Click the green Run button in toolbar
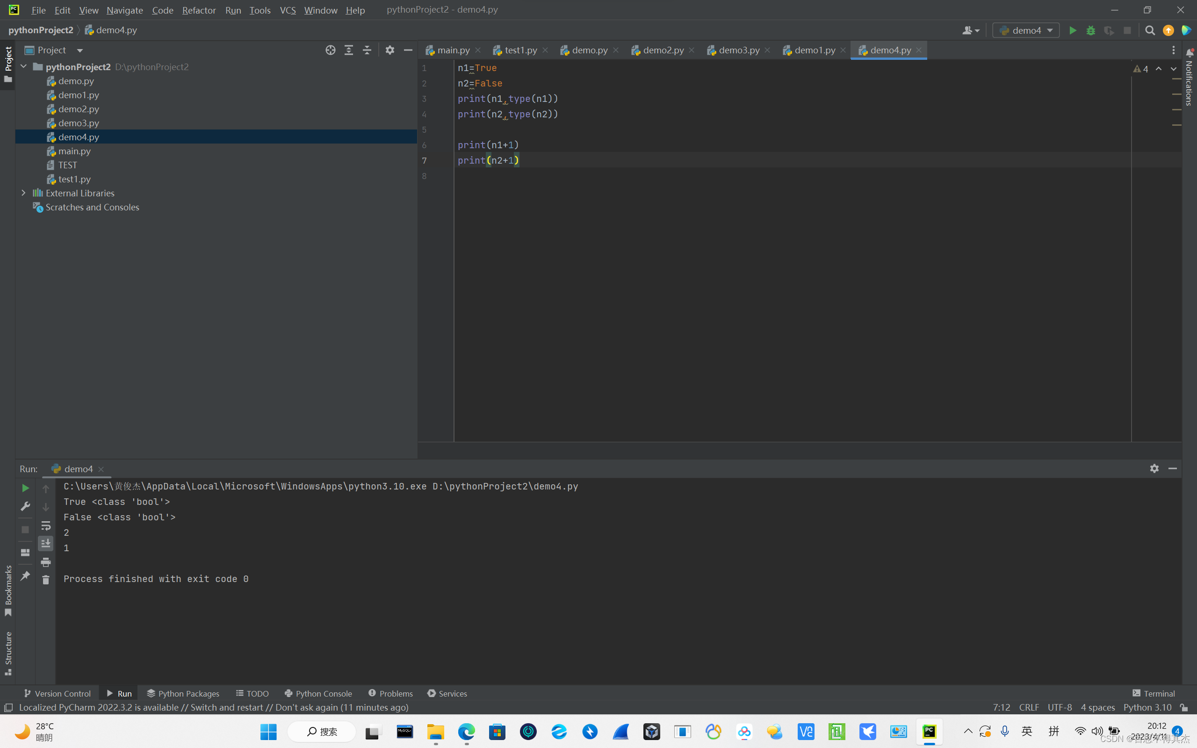1197x748 pixels. pyautogui.click(x=1072, y=31)
